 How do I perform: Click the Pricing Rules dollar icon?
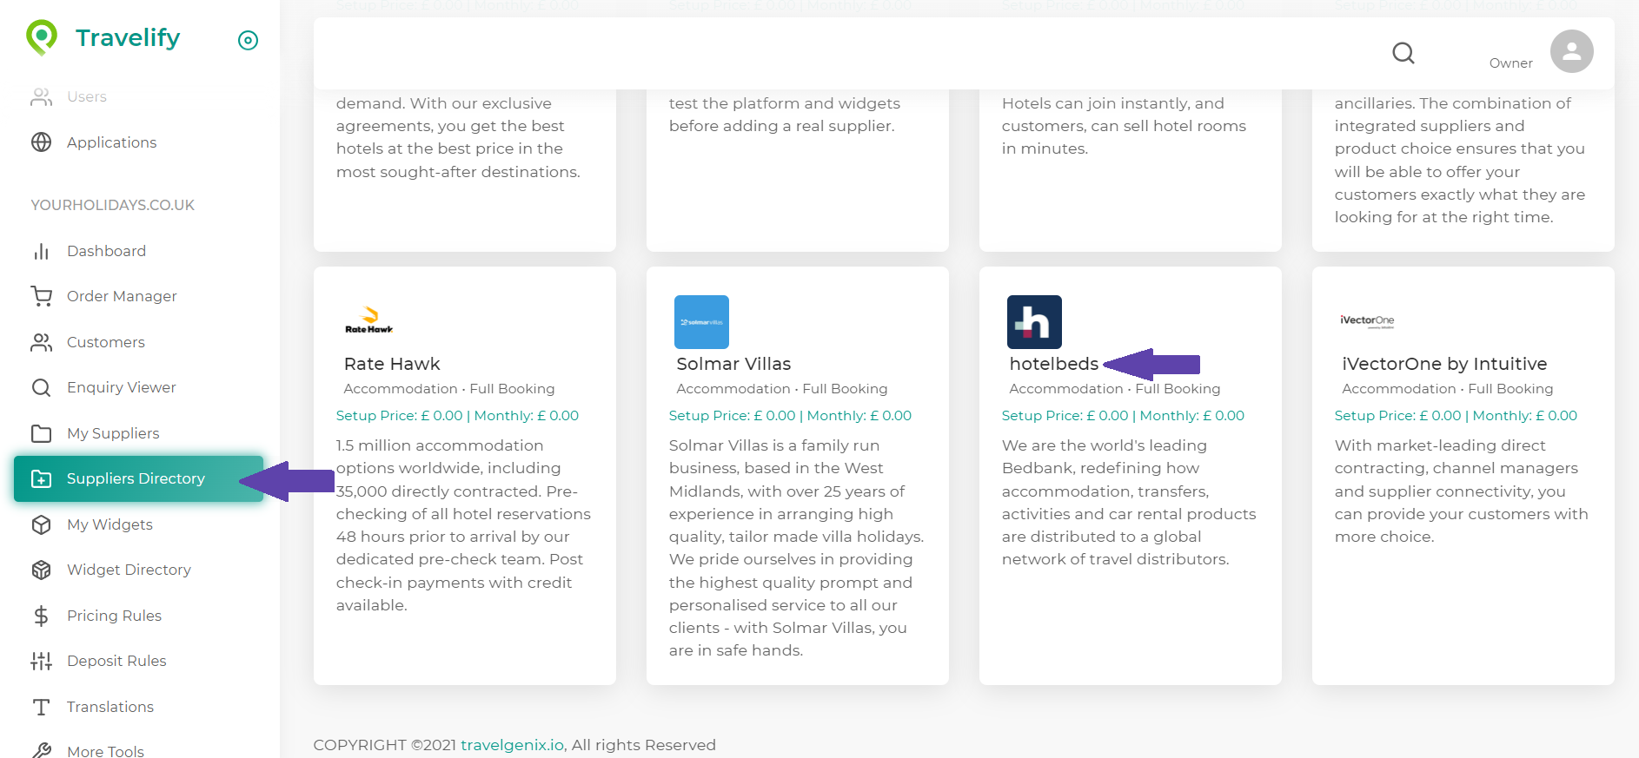[x=41, y=616]
